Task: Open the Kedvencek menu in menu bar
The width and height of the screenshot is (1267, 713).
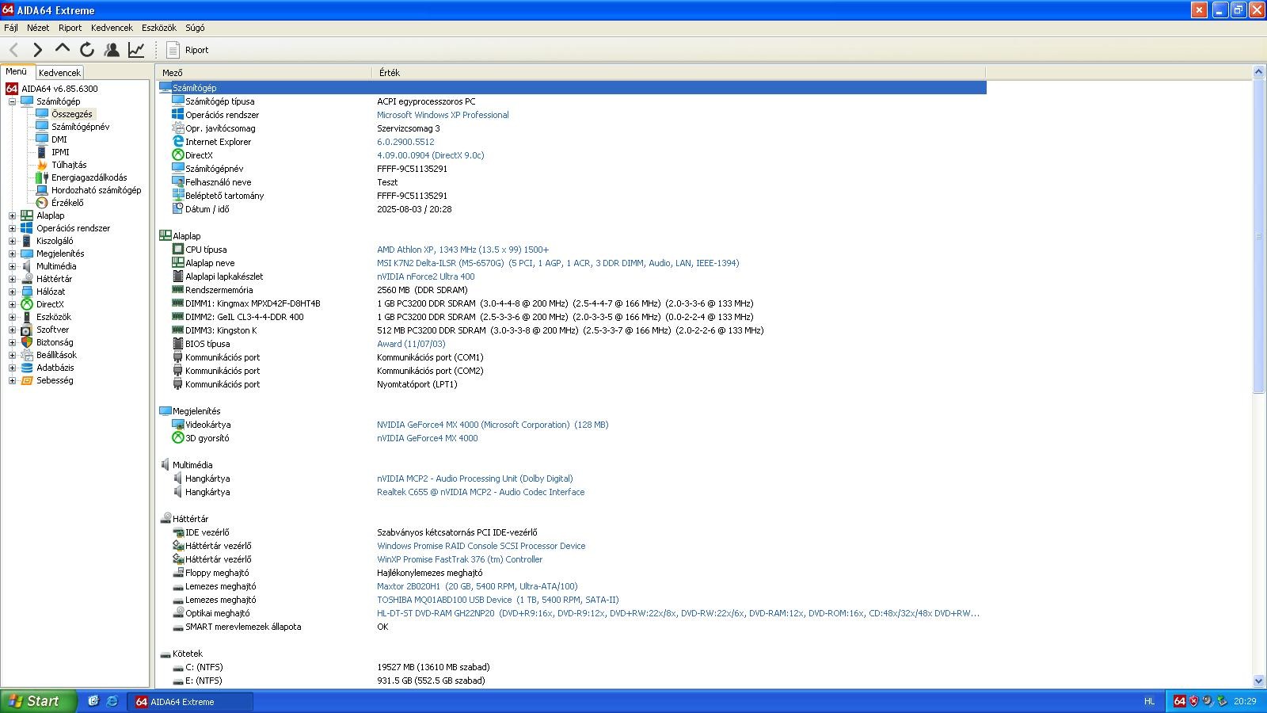Action: click(x=112, y=28)
